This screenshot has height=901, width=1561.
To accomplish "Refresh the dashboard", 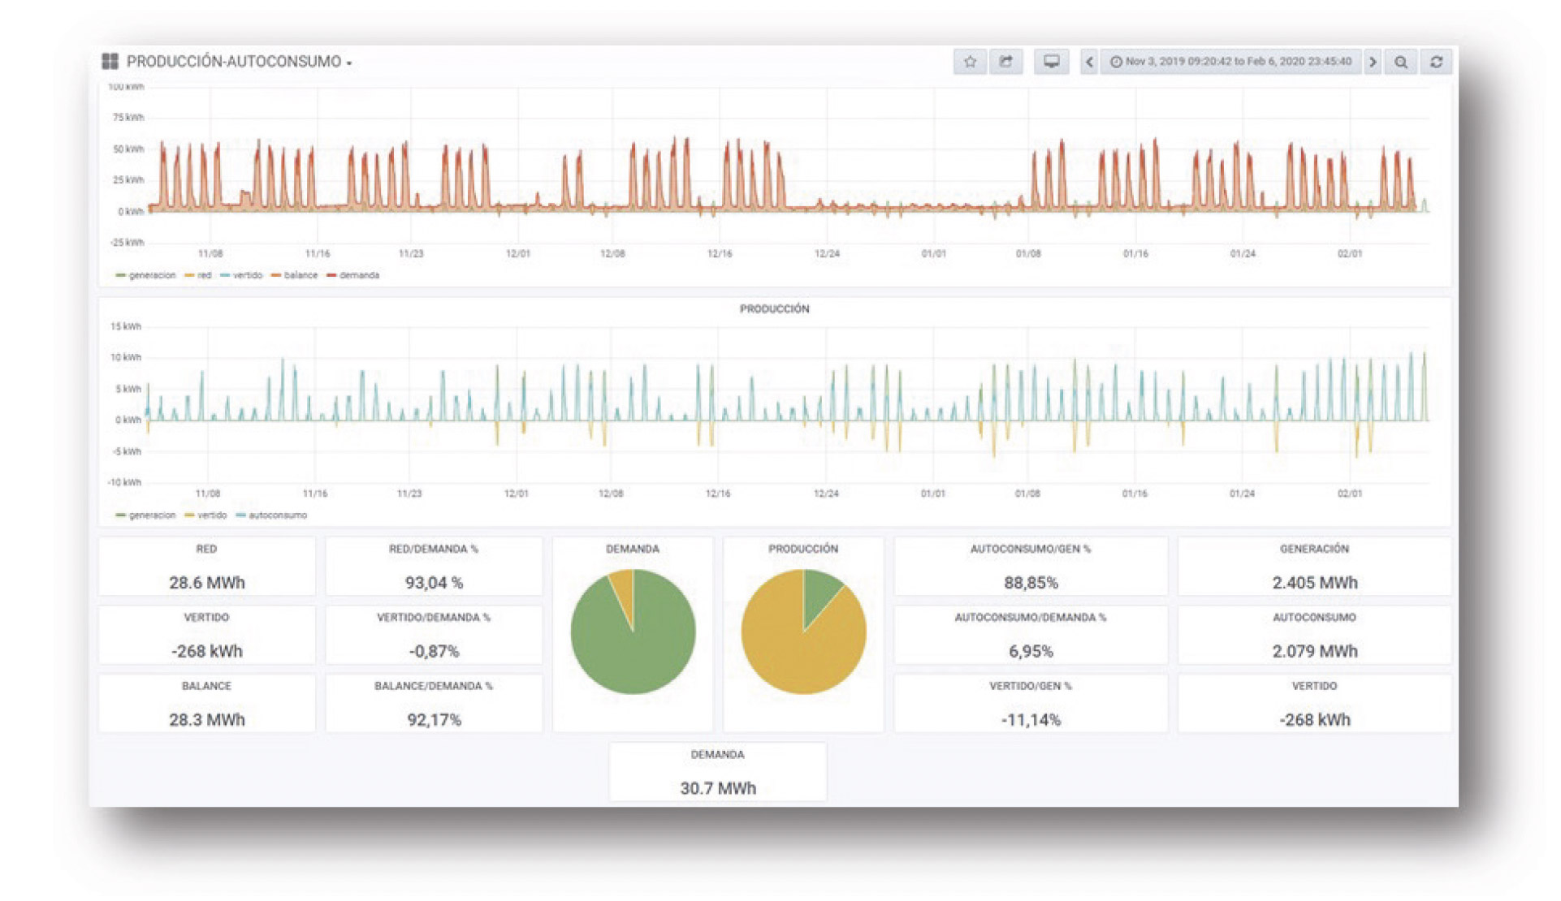I will coord(1436,62).
